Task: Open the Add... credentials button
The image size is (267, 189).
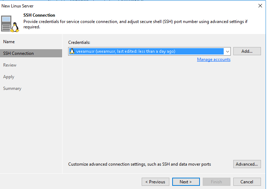Action: pos(247,51)
